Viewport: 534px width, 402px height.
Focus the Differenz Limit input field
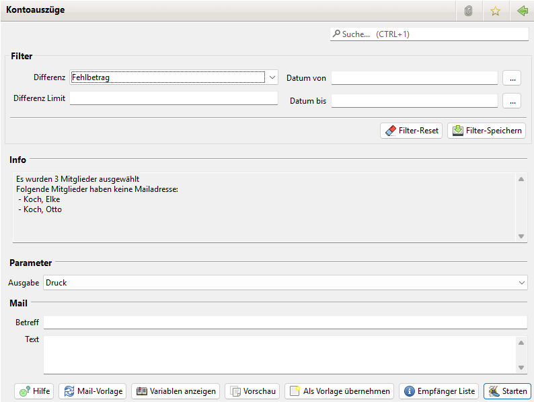click(174, 98)
